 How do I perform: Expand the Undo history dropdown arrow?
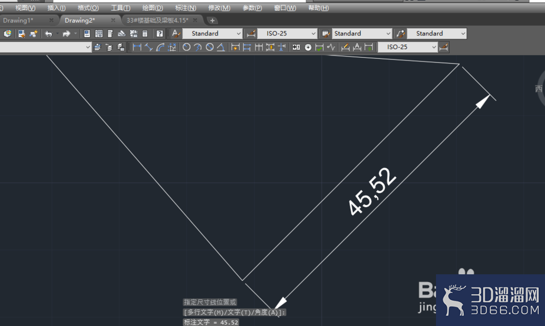(57, 34)
